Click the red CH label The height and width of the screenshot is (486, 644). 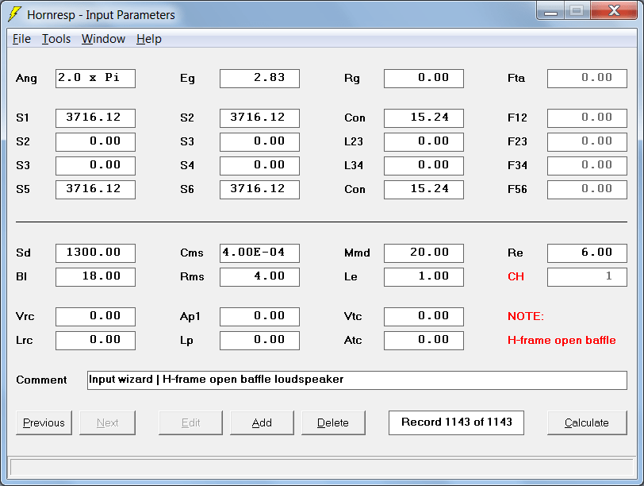pos(516,276)
